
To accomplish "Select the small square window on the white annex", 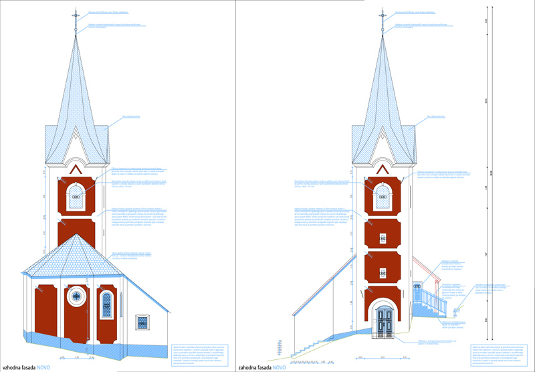I will point(142,322).
